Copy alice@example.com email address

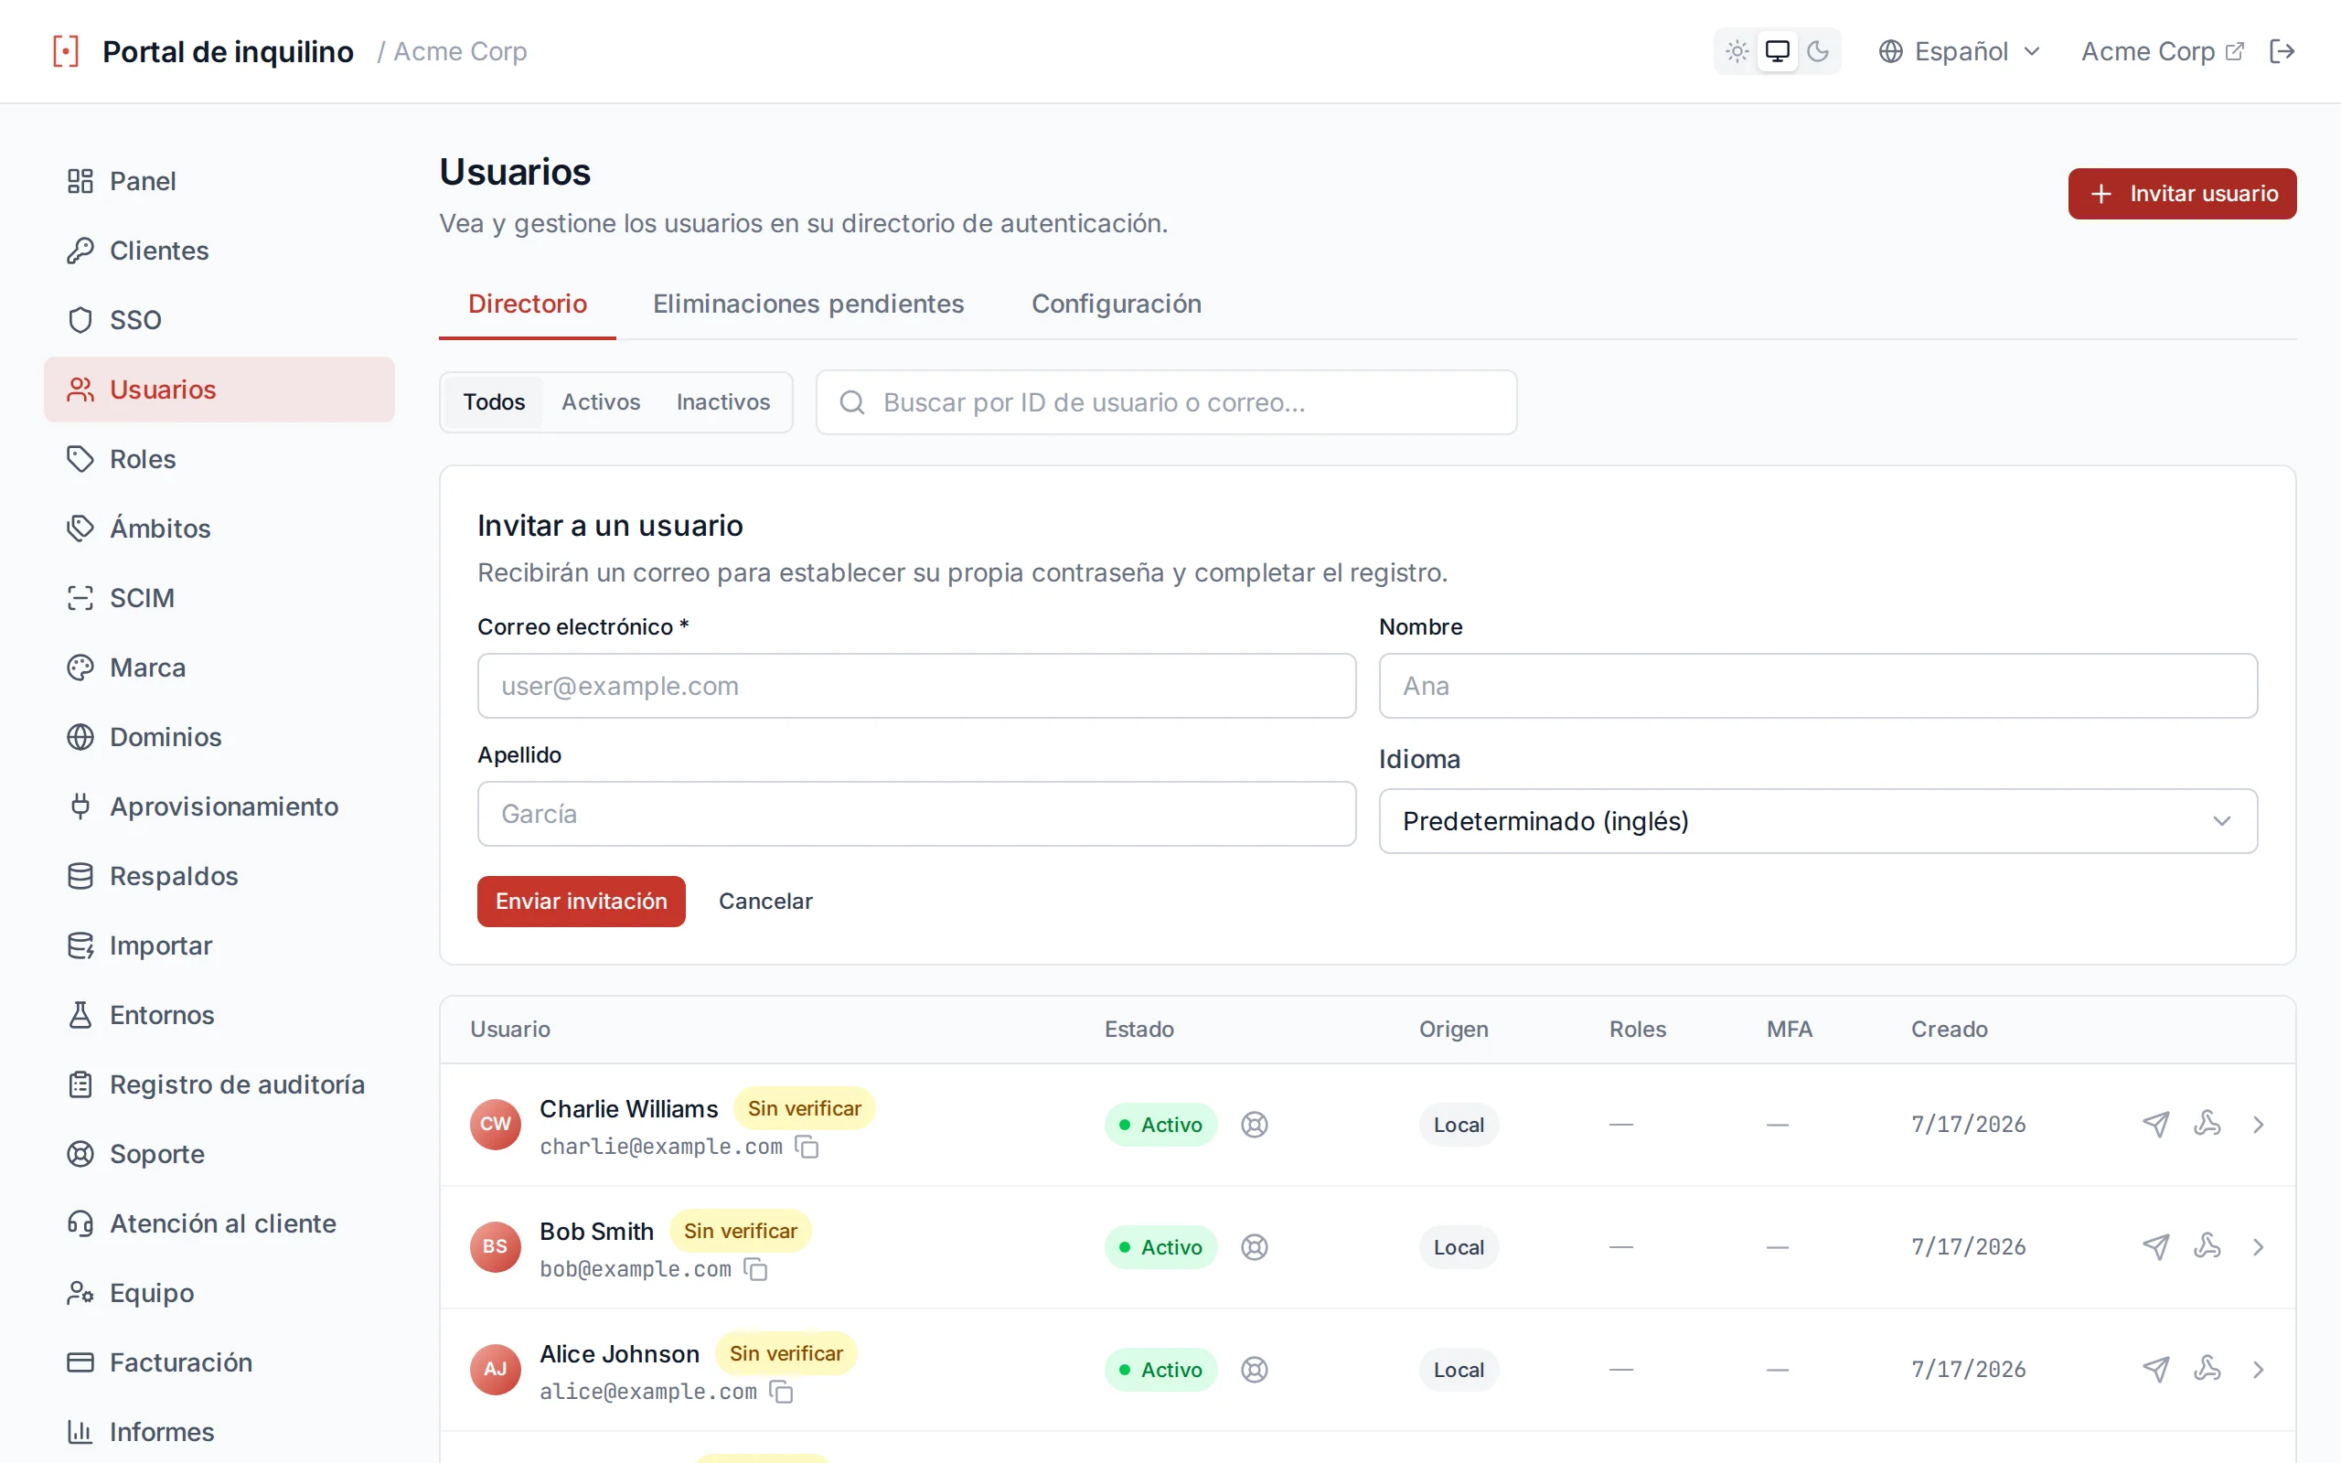click(781, 1393)
